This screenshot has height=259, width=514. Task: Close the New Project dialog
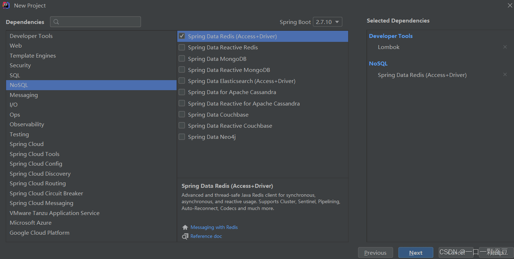(x=510, y=5)
